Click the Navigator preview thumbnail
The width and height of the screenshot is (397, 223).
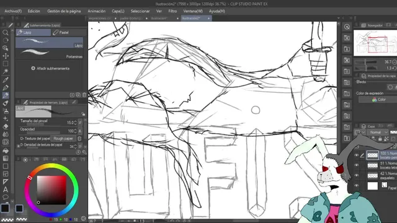[x=375, y=43]
